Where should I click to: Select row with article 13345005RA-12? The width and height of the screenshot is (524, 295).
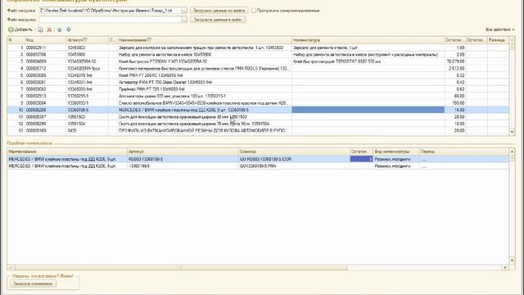pyautogui.click(x=258, y=61)
